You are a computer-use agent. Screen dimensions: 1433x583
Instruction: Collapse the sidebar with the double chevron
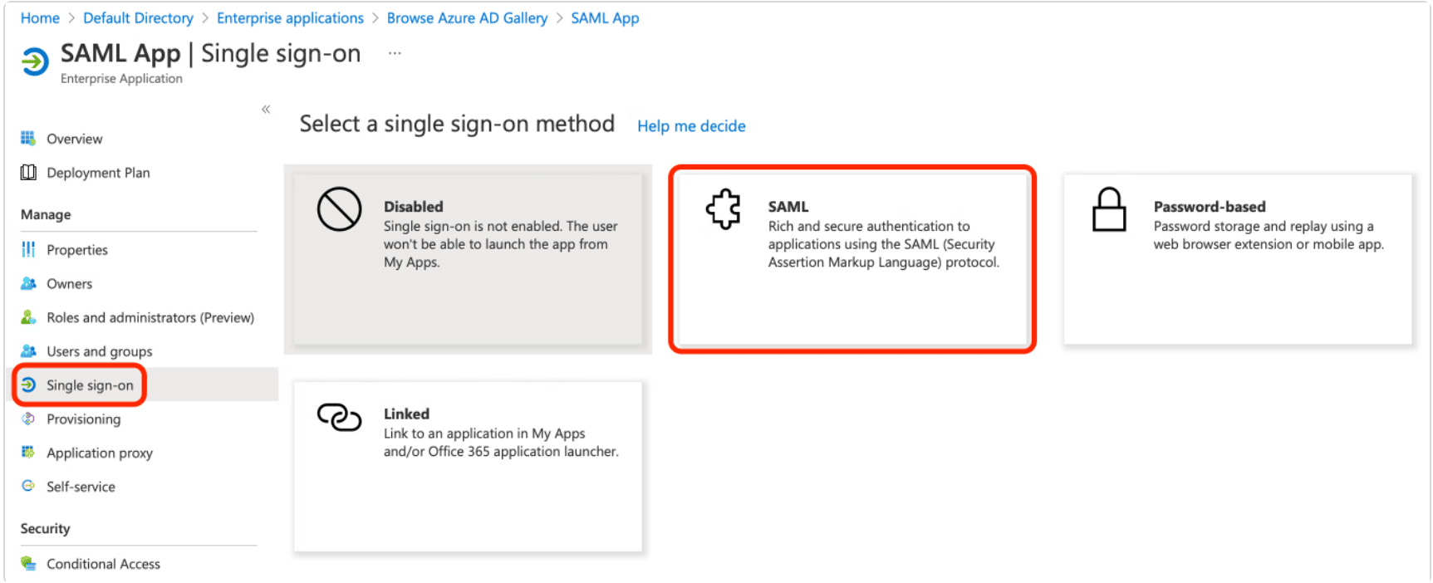pyautogui.click(x=266, y=109)
